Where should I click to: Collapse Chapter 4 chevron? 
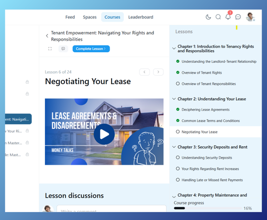174,197
